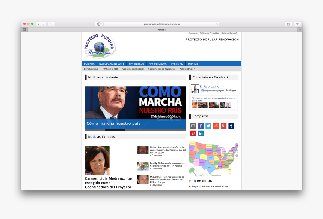
Task: Click the Freddy Gil article thumbnail
Action: coord(143,166)
